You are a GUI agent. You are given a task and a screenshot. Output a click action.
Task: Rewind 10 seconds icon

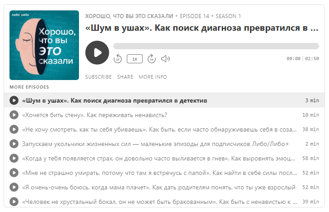coord(118,59)
